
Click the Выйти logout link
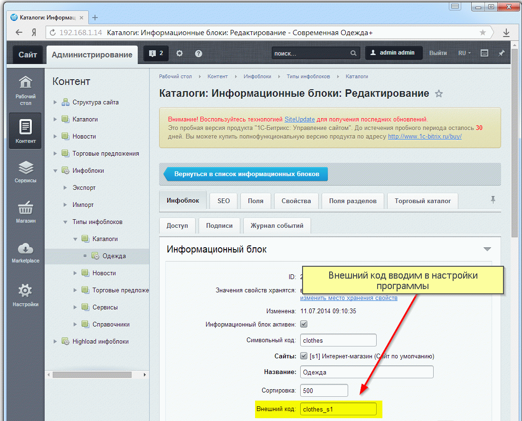click(x=438, y=53)
